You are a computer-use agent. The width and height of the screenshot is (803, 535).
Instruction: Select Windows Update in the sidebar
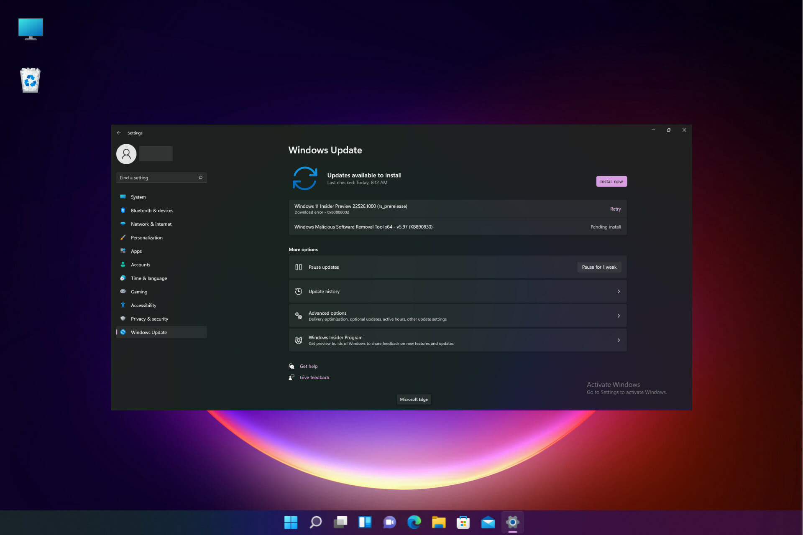[161, 332]
